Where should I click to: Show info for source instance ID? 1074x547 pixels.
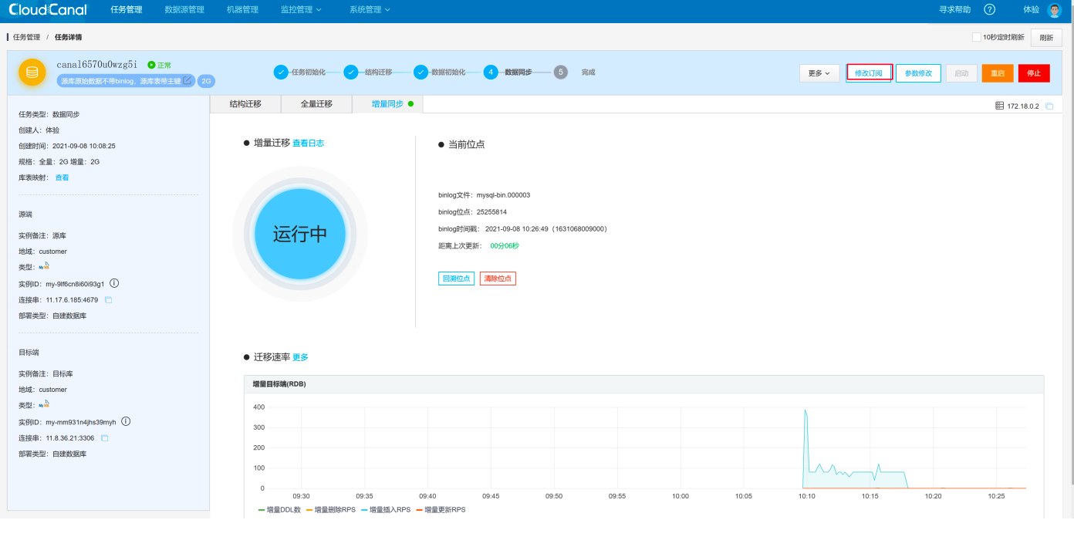tap(114, 283)
